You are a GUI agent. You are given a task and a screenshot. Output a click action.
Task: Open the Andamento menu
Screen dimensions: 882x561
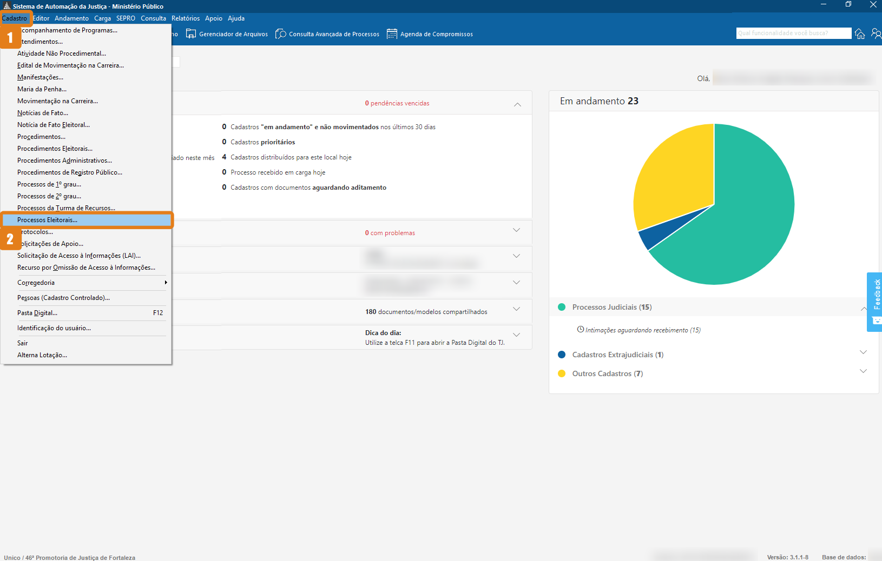click(x=71, y=18)
